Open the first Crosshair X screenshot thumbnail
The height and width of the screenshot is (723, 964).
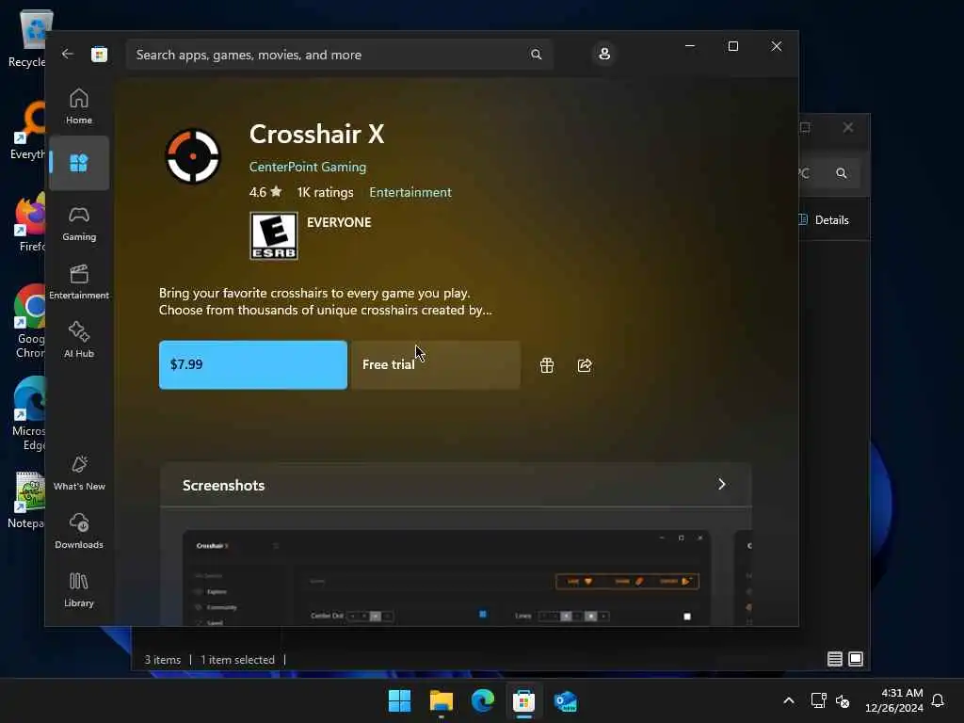click(446, 578)
